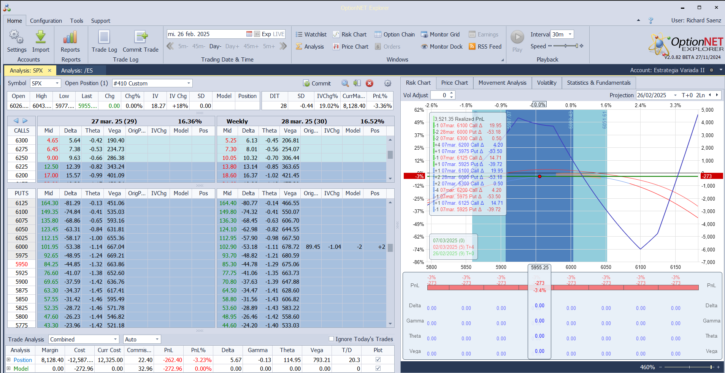725x373 pixels.
Task: Open the Trade Analysis Combined dropdown
Action: [116, 339]
